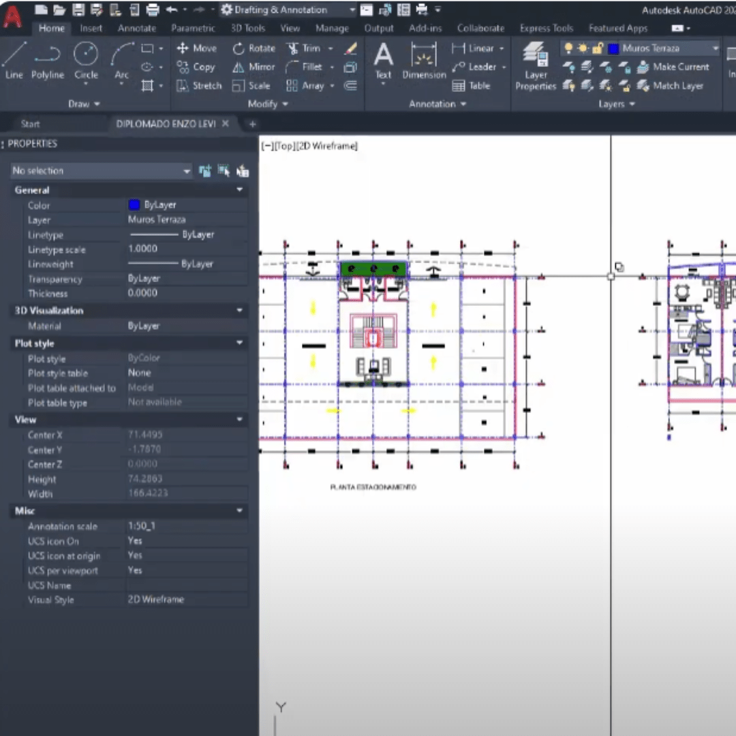Open the View menu
Image resolution: width=736 pixels, height=736 pixels.
coord(290,28)
